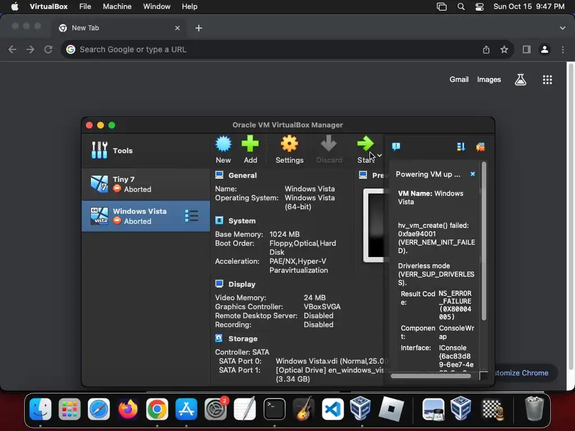The image size is (575, 431).
Task: Open Terminal from the Dock
Action: coord(274,409)
